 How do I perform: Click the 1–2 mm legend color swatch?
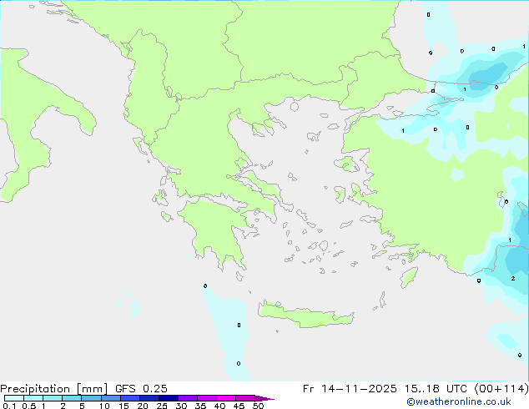tap(53, 398)
